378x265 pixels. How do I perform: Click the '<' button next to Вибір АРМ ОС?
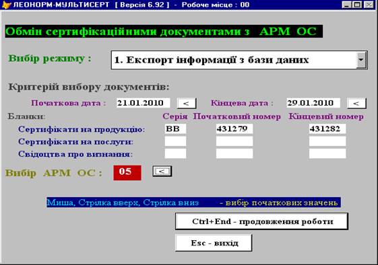(x=162, y=172)
